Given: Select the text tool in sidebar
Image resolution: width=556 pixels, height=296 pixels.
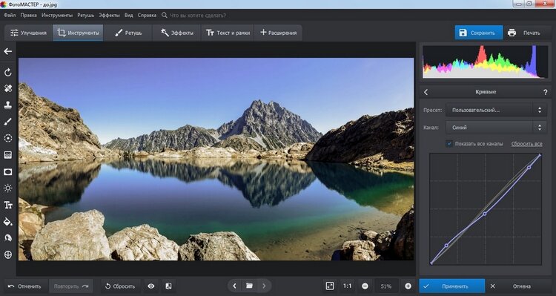Looking at the screenshot, I should 8,205.
